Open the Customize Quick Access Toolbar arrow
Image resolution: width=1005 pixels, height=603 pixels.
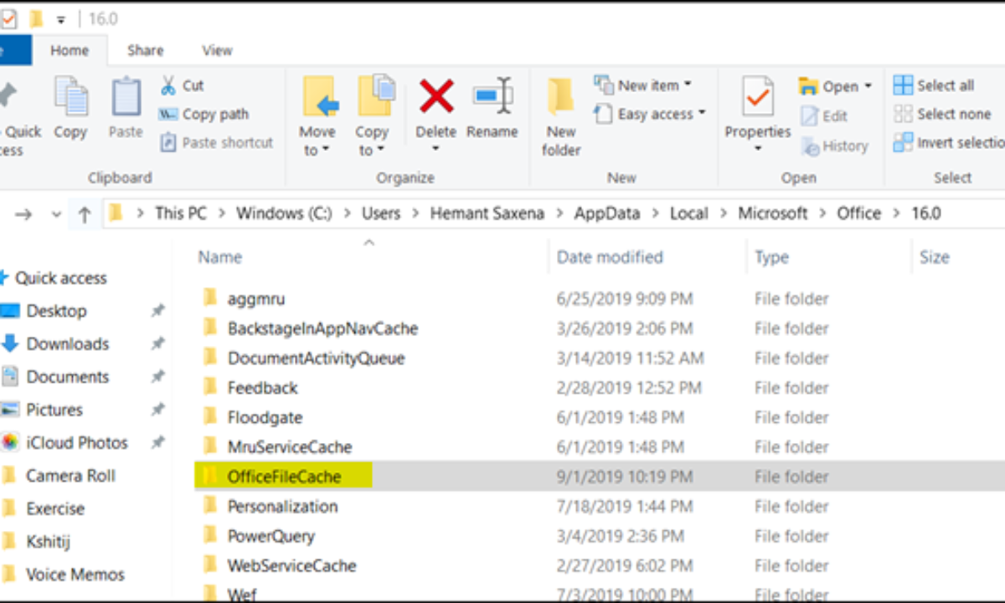pyautogui.click(x=61, y=19)
